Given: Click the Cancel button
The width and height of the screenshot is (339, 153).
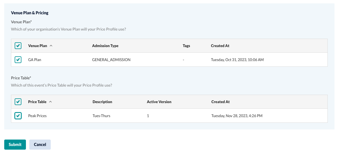Looking at the screenshot, I should [40, 145].
